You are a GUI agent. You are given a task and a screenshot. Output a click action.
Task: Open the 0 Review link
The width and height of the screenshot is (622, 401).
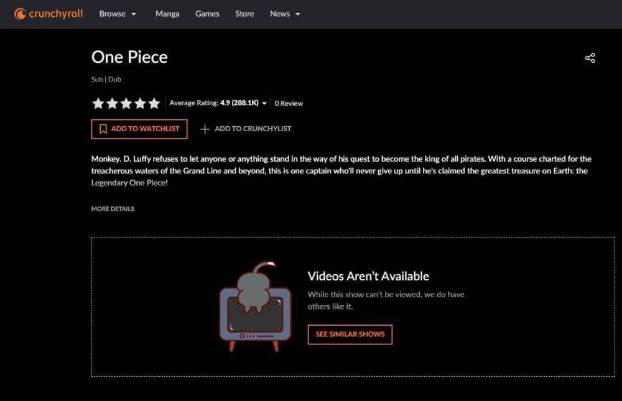pos(289,103)
